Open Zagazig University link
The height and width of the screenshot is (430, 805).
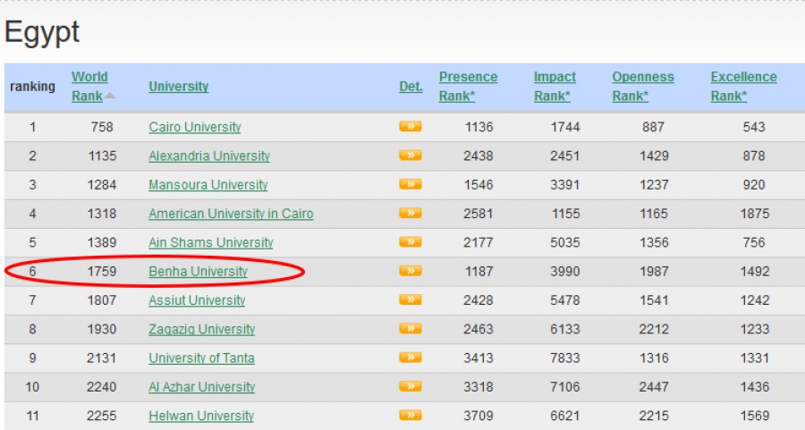(202, 329)
